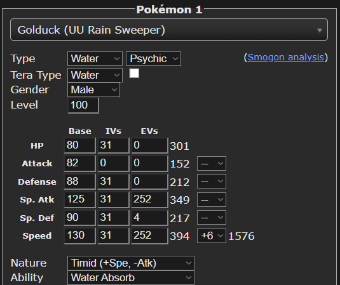The height and width of the screenshot is (285, 340).
Task: Click the HP base stat field
Action: tap(80, 145)
